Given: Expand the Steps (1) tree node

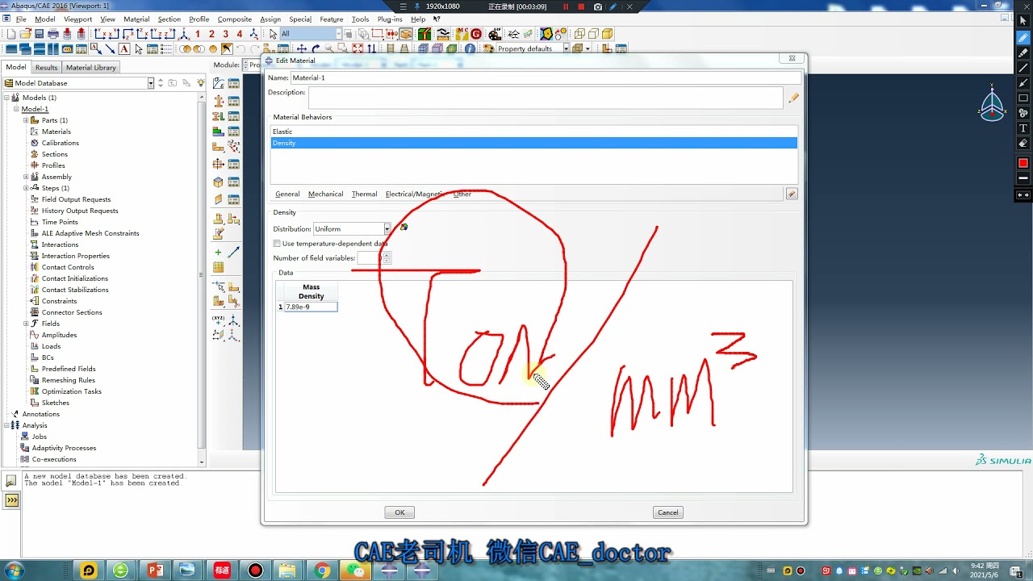Looking at the screenshot, I should tap(26, 188).
